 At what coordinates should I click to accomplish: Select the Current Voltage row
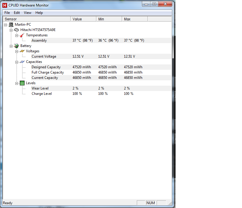click(x=101, y=56)
